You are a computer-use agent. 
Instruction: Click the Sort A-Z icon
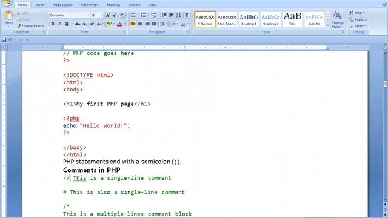178,15
